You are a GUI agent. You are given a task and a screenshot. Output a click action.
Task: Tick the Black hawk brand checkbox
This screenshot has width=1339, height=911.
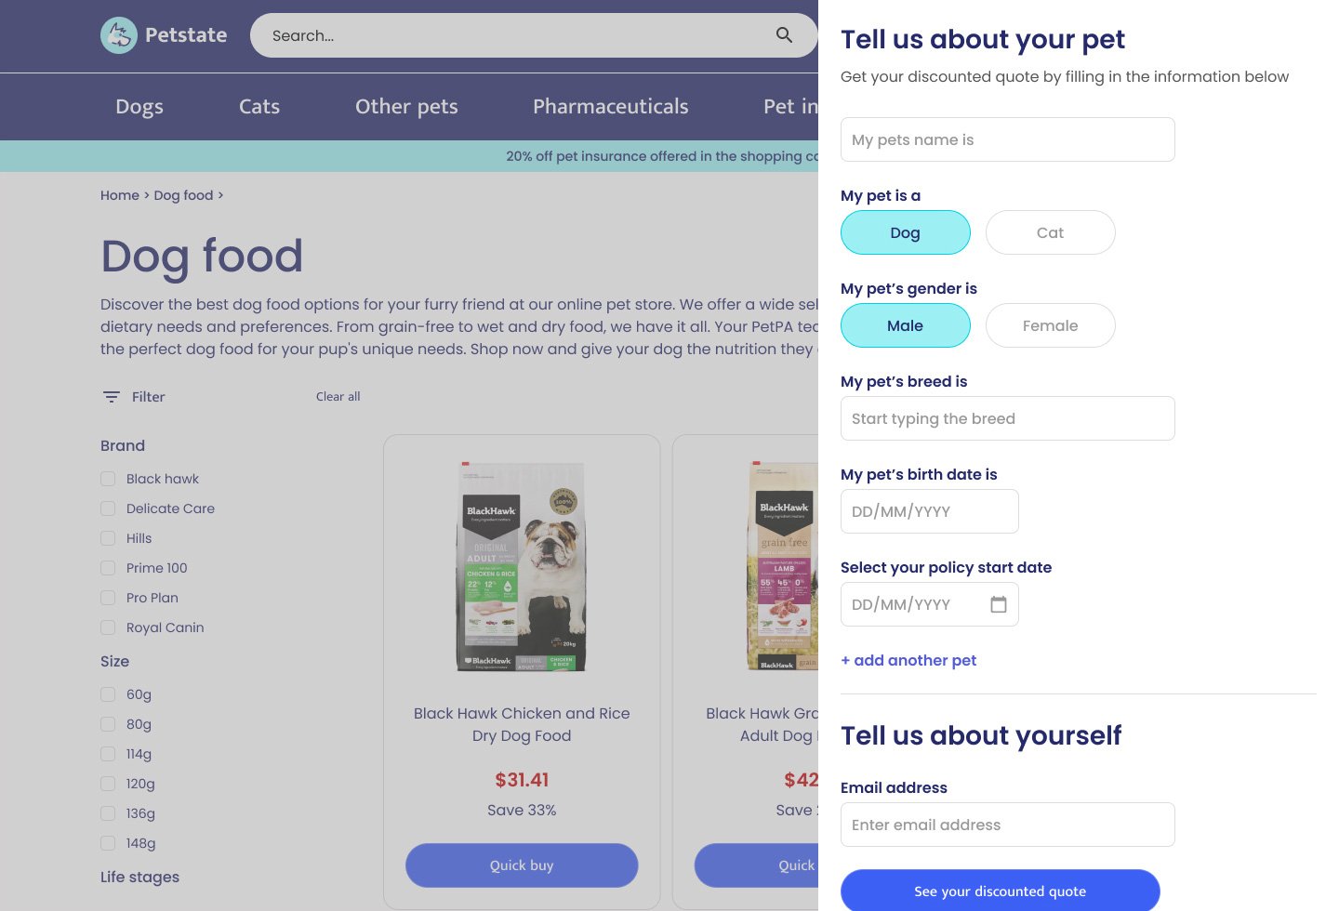point(108,479)
